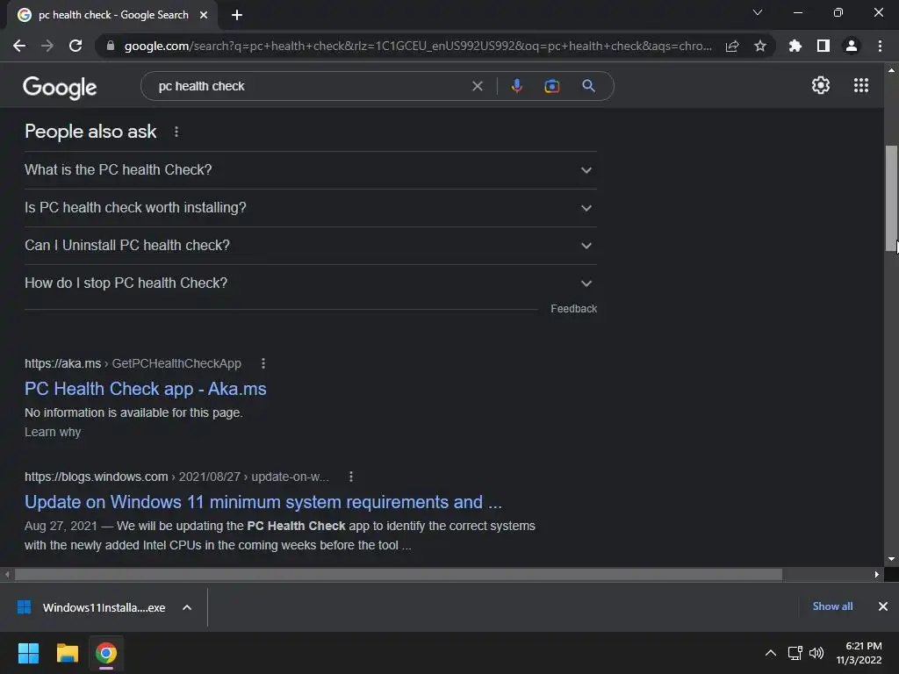
Task: Go back using Chrome's back arrow
Action: (19, 46)
